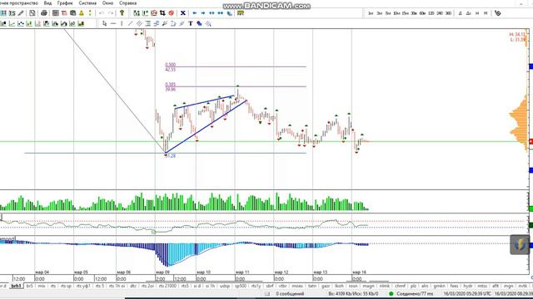Viewport: 533px width, 299px height.
Task: Open the Окно menu
Action: tap(107, 3)
